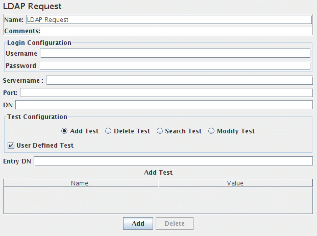Focus the Entry DN input field
Image resolution: width=317 pixels, height=236 pixels.
[x=173, y=161]
